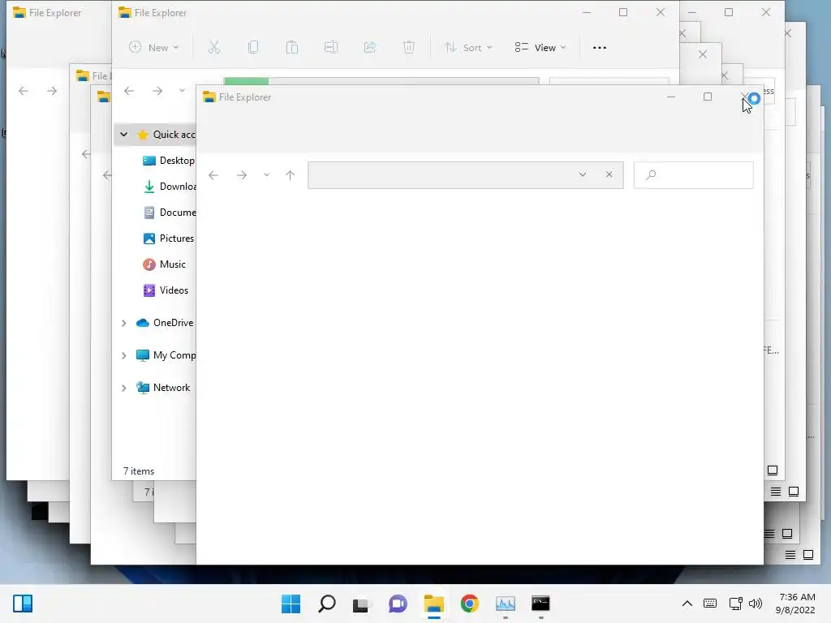Click Forward arrow in leftmost background window
Viewport: 831px width, 623px height.
(x=51, y=91)
